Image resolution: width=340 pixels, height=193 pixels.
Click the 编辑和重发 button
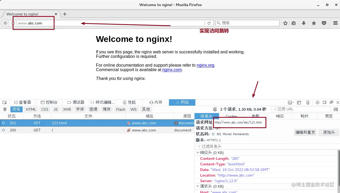click(x=305, y=132)
